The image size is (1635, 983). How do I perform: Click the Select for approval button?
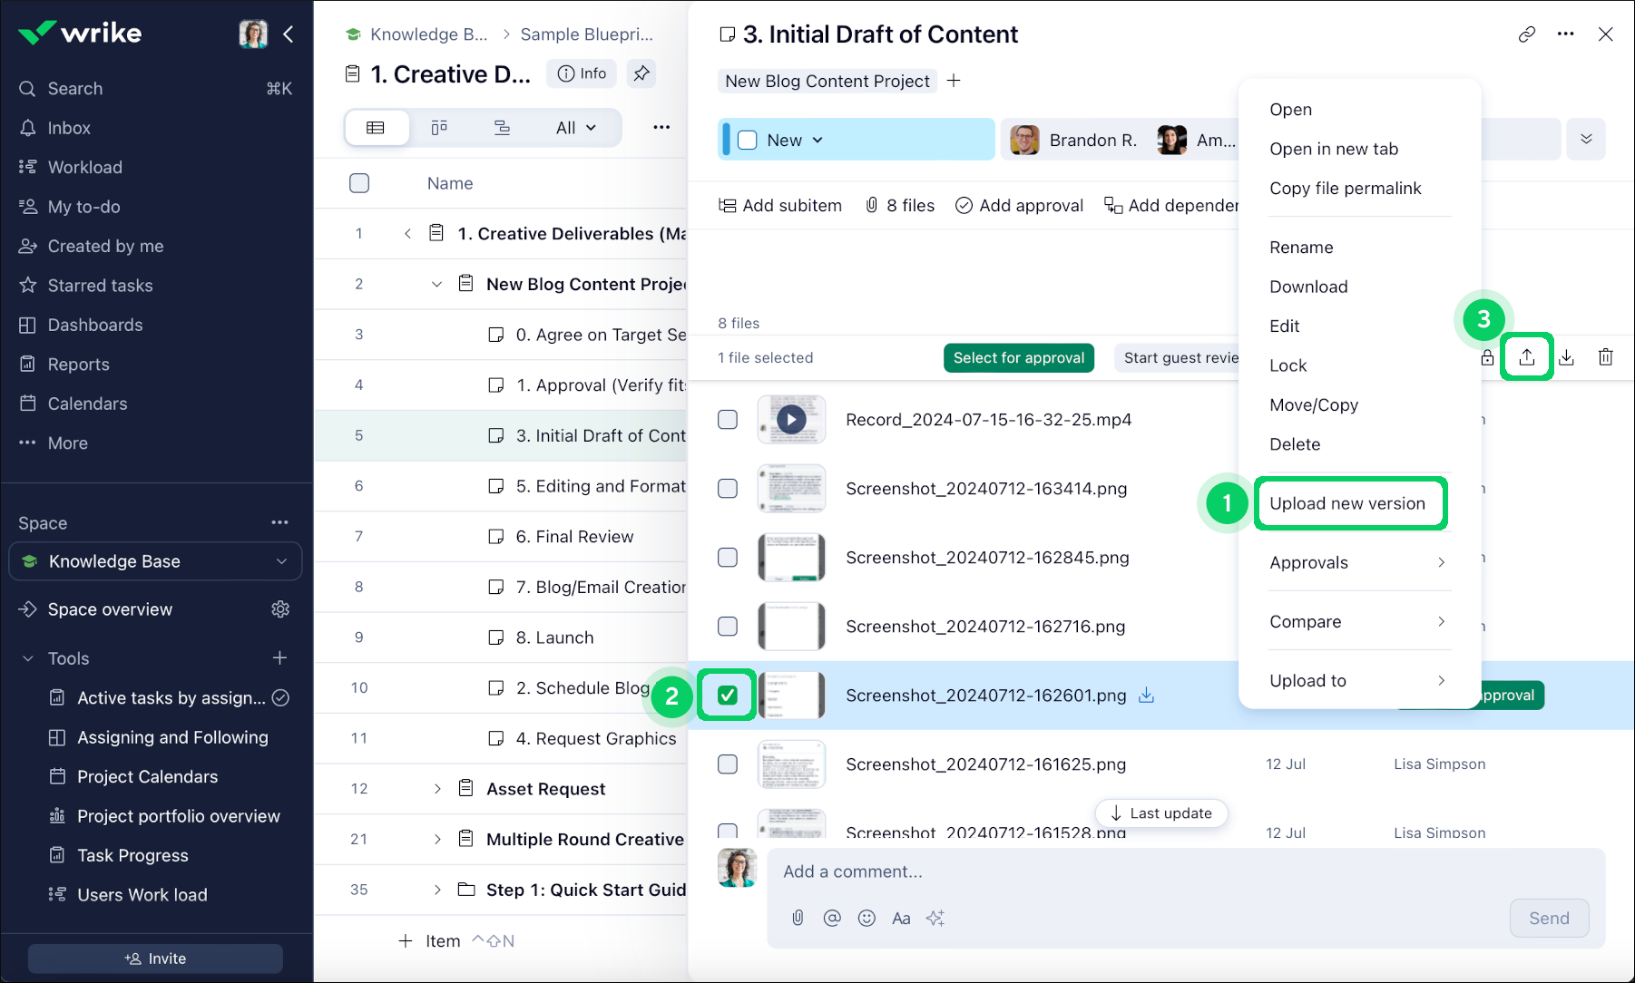point(1019,358)
